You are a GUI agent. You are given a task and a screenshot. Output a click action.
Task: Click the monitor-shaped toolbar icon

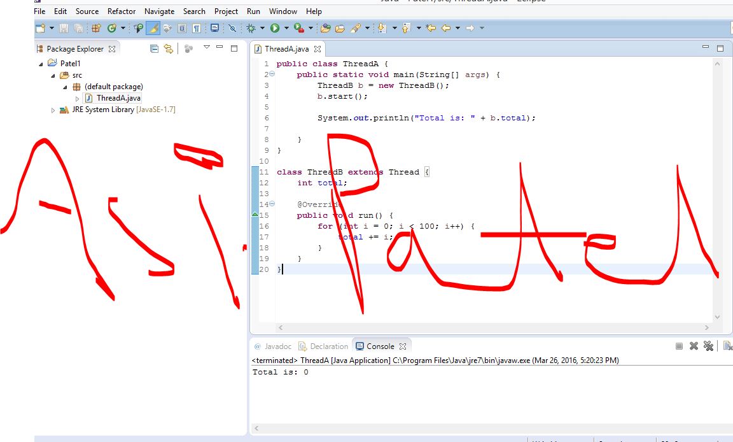(x=214, y=28)
